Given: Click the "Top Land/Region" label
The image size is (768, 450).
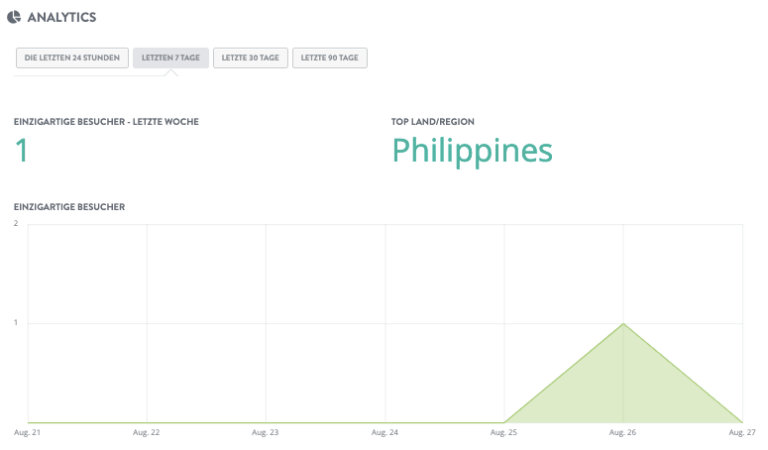Looking at the screenshot, I should [432, 121].
